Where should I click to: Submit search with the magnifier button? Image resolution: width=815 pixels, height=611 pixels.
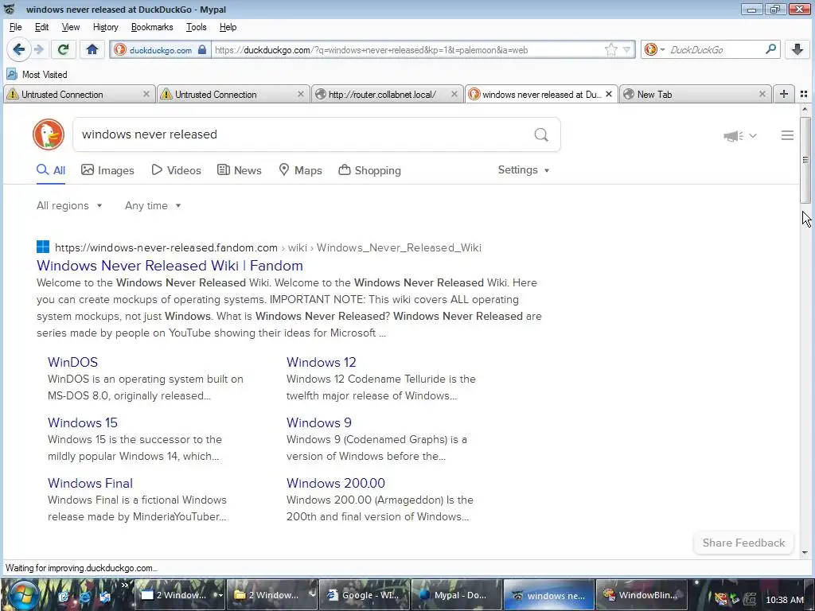point(541,134)
